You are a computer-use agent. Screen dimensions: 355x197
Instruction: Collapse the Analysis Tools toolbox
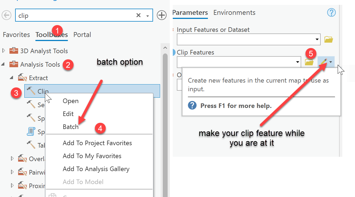point(3,64)
